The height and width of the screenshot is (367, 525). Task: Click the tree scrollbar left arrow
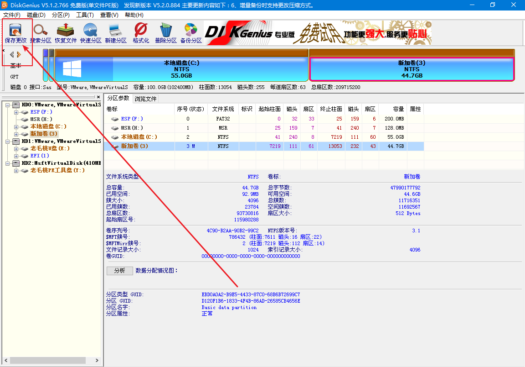[6, 360]
